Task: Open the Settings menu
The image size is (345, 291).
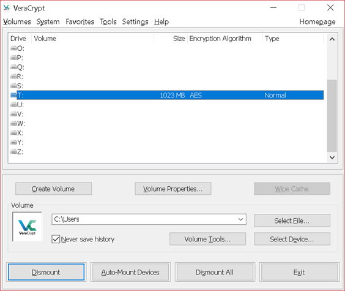Action: [x=135, y=22]
